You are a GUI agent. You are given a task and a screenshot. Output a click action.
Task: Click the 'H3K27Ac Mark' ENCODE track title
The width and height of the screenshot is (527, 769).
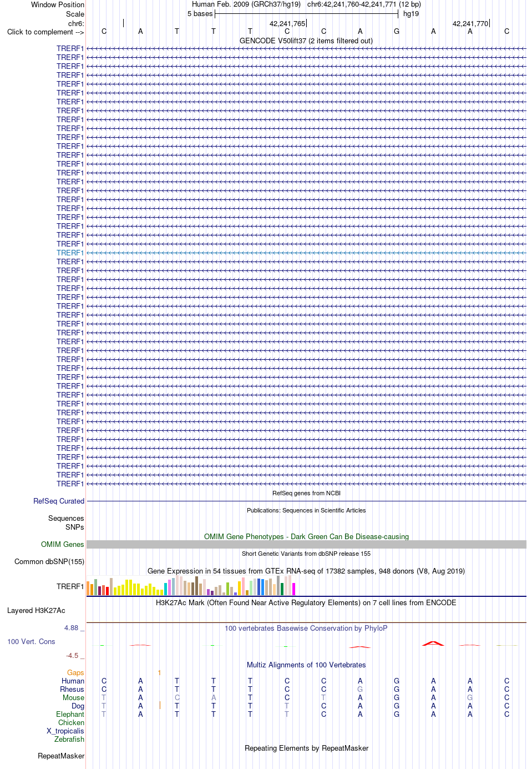pyautogui.click(x=306, y=602)
